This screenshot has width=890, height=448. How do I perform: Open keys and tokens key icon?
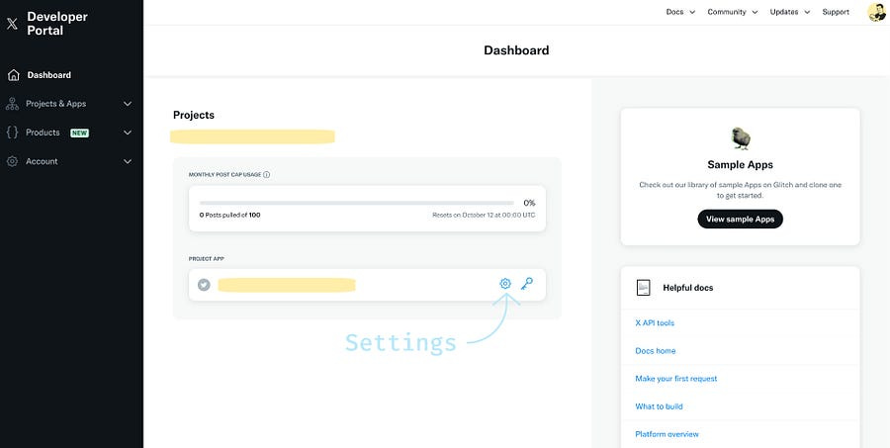(x=527, y=283)
